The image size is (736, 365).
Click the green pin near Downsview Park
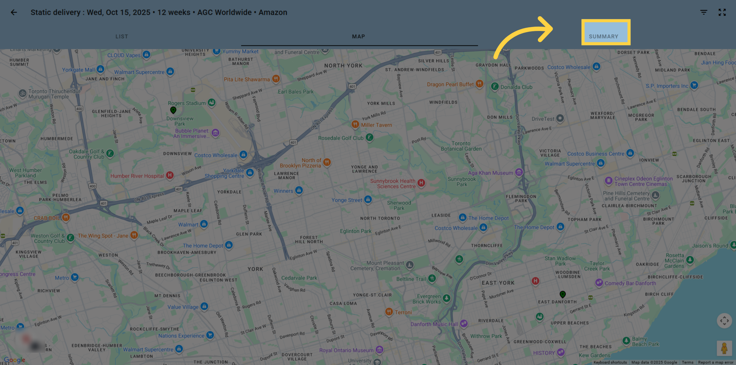pyautogui.click(x=173, y=110)
